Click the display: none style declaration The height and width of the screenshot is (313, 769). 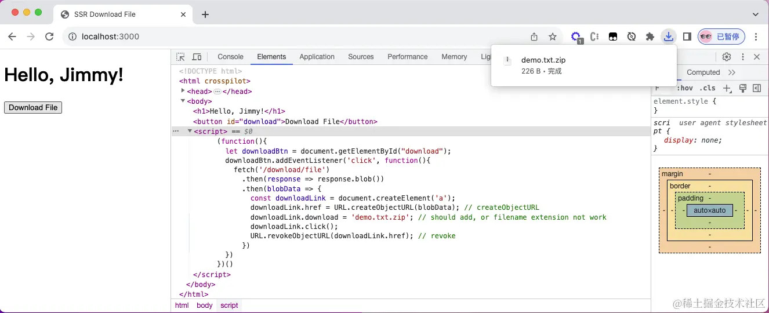693,140
